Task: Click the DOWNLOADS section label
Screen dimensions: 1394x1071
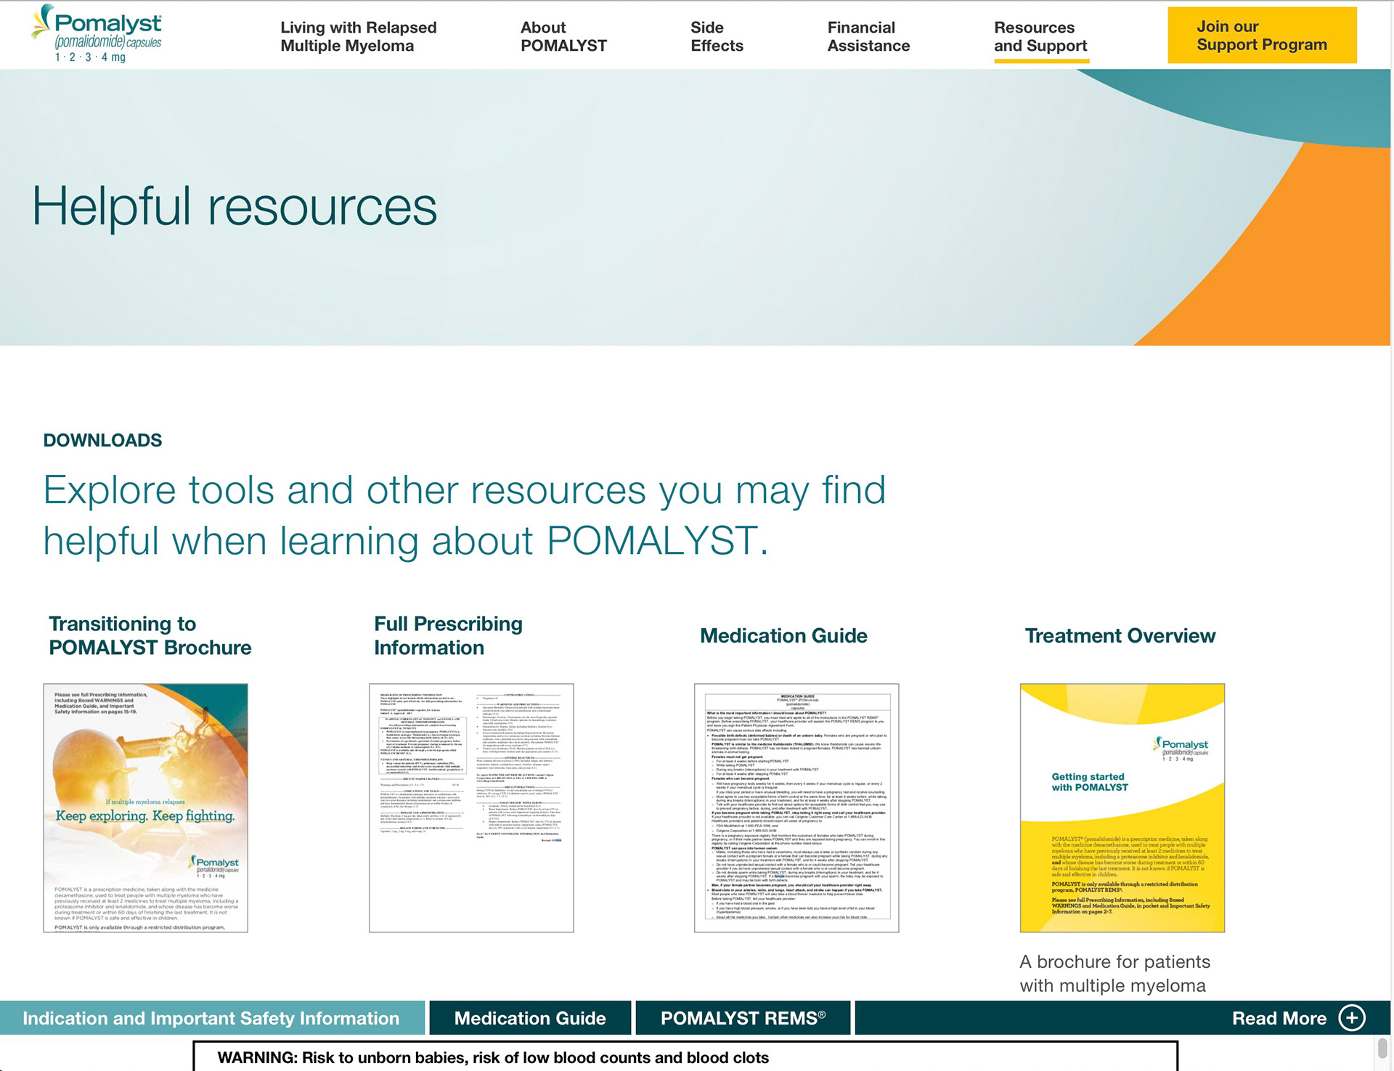Action: [x=102, y=440]
